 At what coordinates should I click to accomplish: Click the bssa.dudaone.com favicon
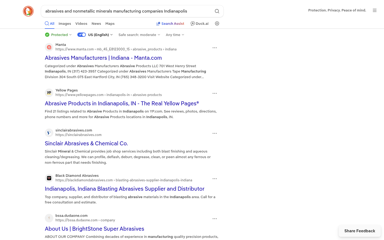point(49,218)
